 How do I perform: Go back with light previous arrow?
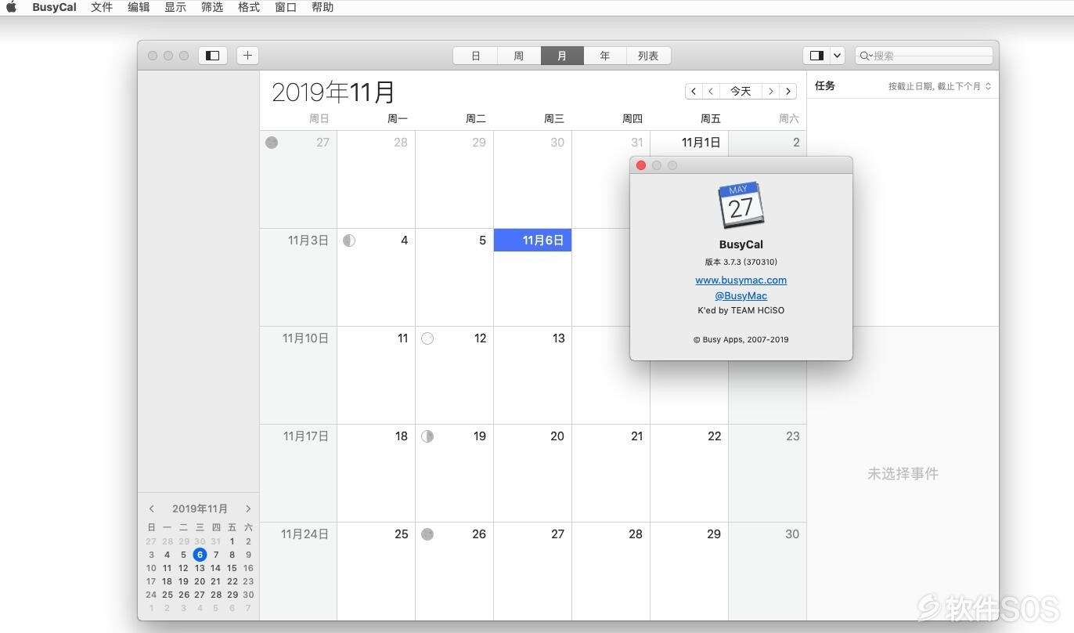tap(711, 91)
